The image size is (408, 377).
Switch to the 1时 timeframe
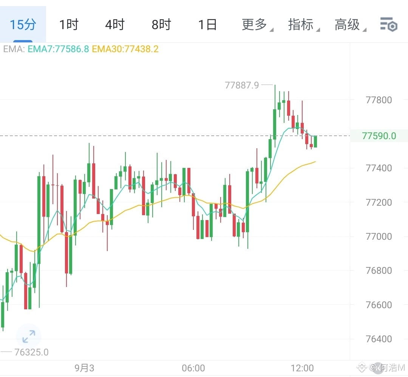click(x=69, y=25)
